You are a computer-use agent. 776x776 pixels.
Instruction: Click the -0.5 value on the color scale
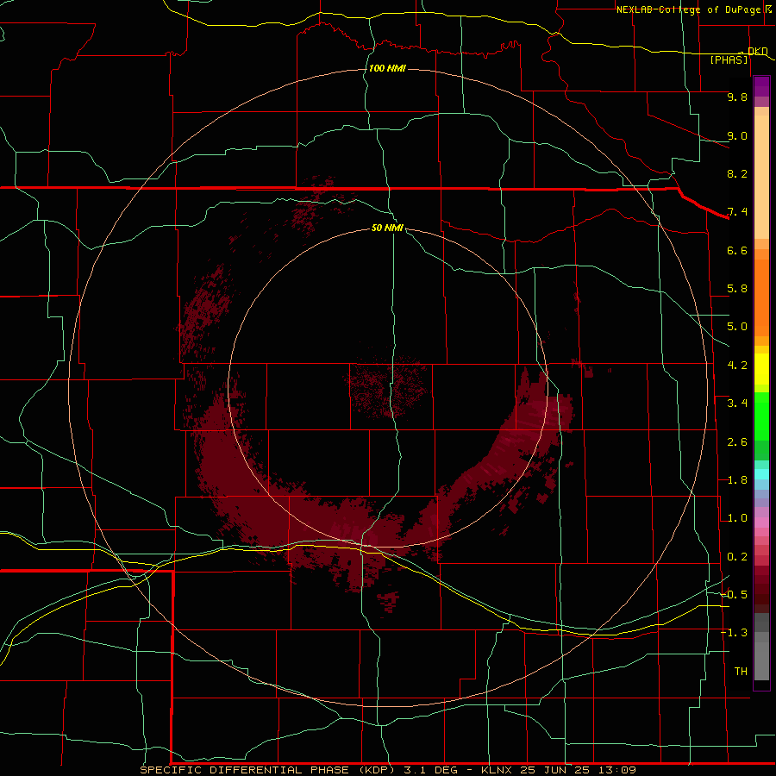point(735,595)
